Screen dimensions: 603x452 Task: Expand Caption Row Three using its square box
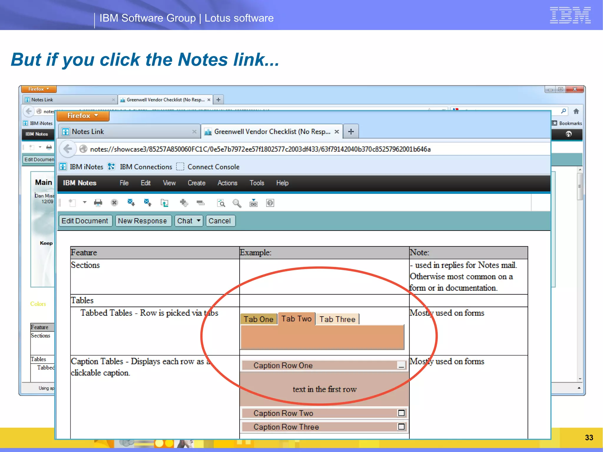click(401, 426)
